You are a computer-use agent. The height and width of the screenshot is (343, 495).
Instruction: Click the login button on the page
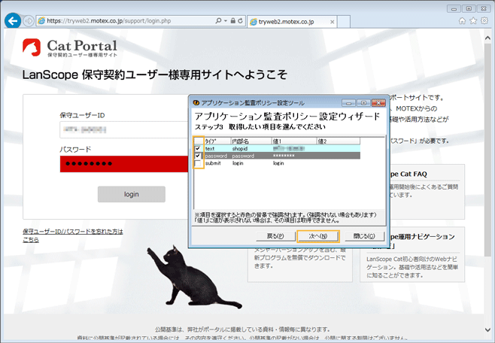132,194
